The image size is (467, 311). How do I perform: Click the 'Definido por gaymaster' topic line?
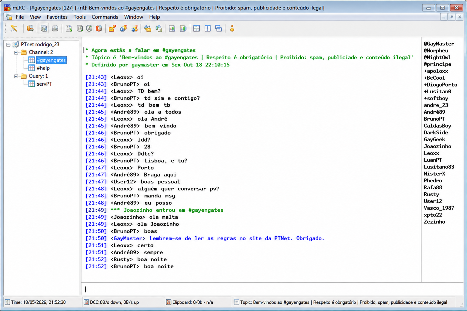click(x=157, y=65)
